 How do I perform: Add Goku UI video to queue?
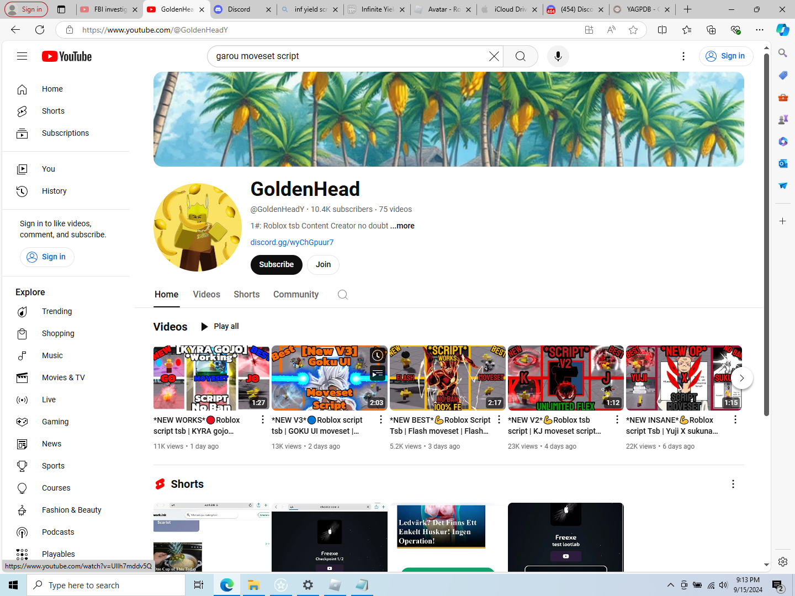coord(378,374)
